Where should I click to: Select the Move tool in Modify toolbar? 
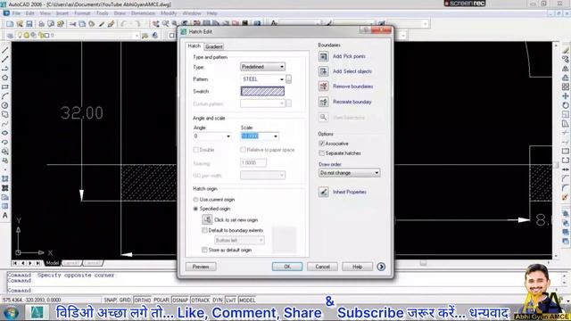pyautogui.click(x=565, y=96)
